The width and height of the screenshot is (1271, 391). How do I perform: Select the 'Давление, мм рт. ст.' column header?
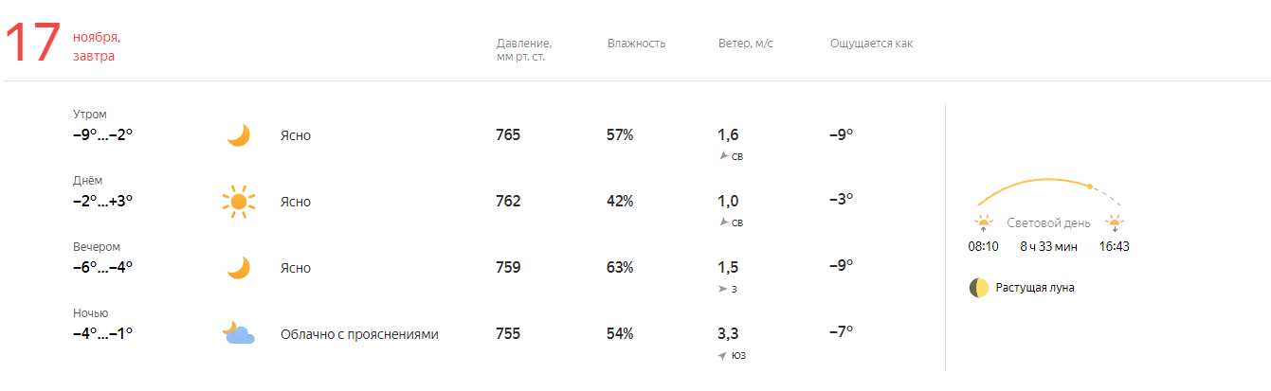point(524,50)
